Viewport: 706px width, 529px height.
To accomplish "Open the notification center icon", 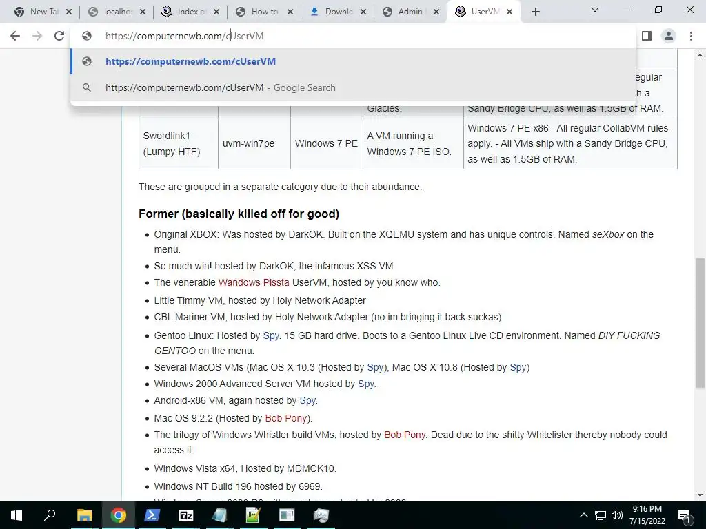I will click(684, 515).
